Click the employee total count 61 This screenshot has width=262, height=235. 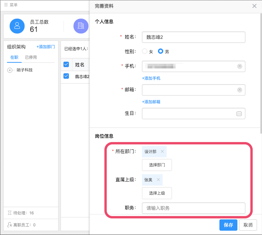(x=34, y=29)
